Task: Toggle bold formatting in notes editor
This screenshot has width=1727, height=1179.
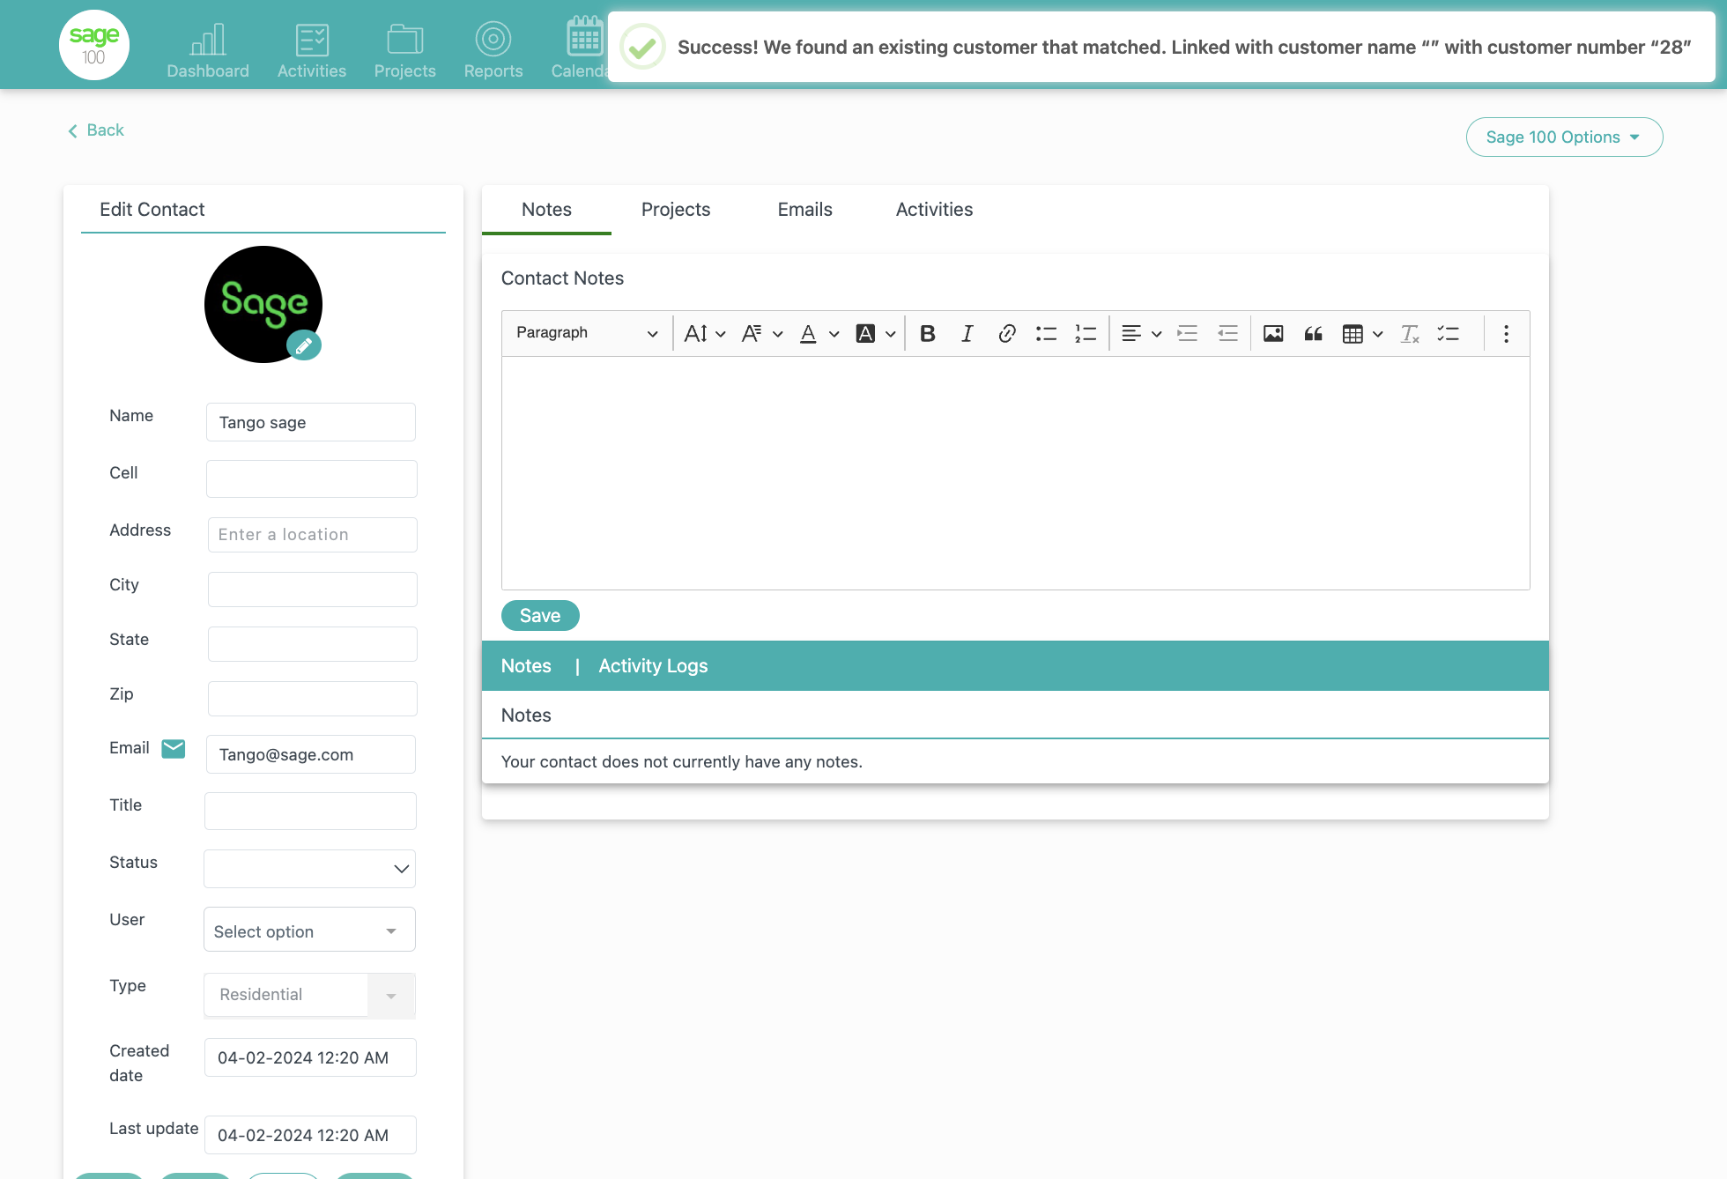Action: (x=928, y=333)
